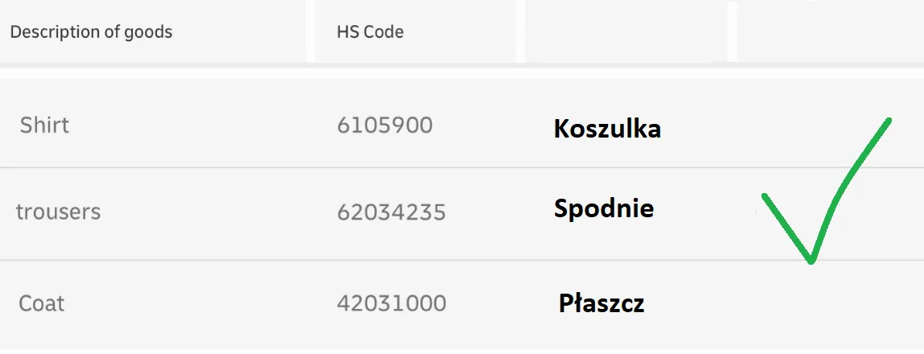This screenshot has width=924, height=354.
Task: Click the Spodnie translation label
Action: tap(604, 209)
